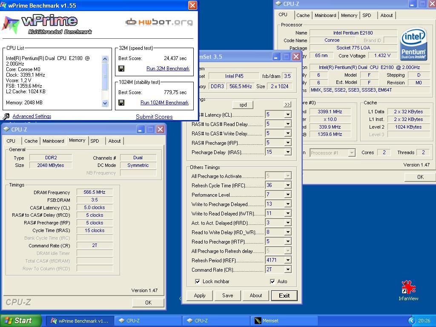Click Exit in MemSet

click(x=284, y=295)
